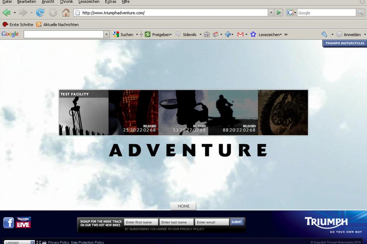This screenshot has height=244, width=367.
Task: Click the Lesezeichen star icon
Action: tap(253, 35)
